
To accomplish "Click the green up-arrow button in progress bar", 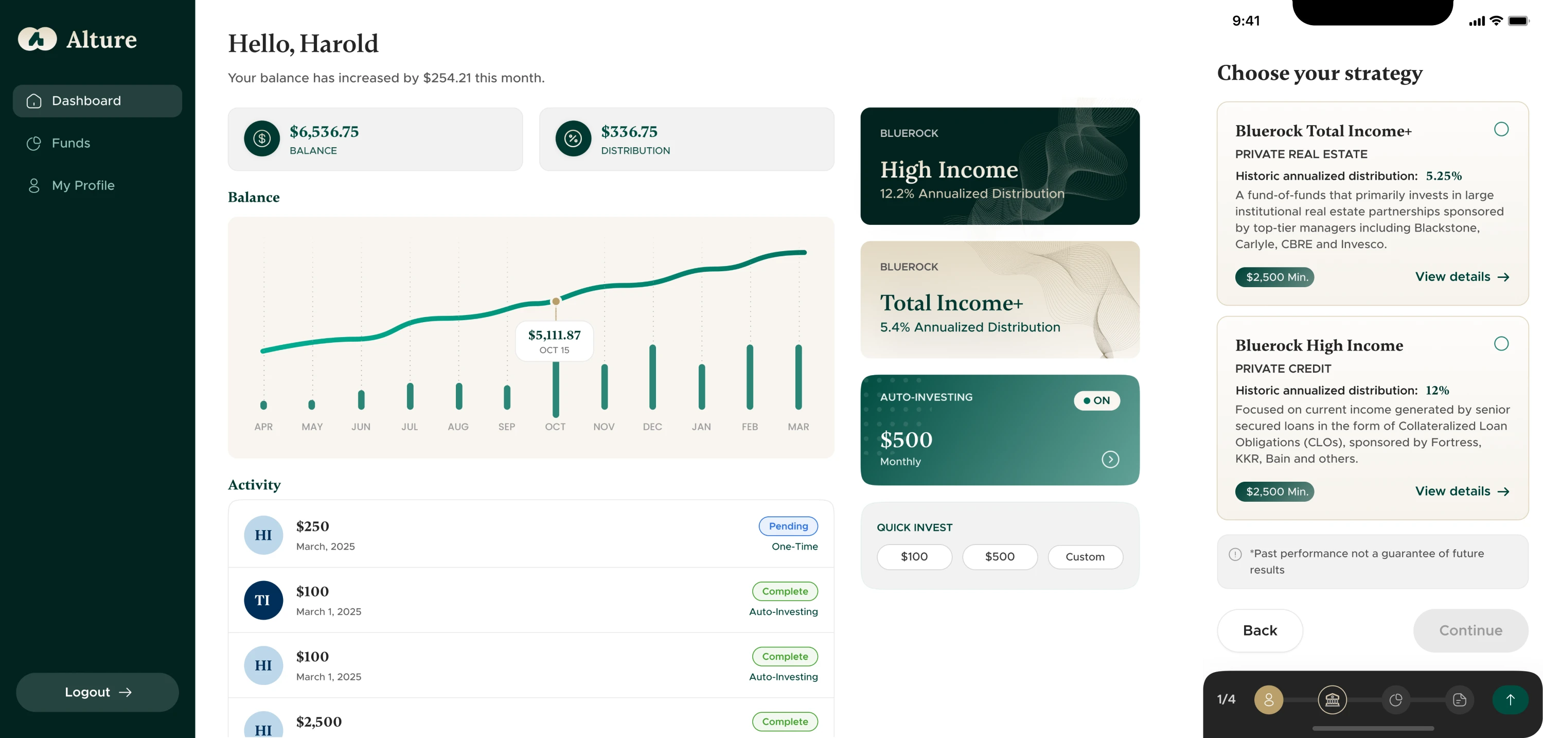I will coord(1510,700).
